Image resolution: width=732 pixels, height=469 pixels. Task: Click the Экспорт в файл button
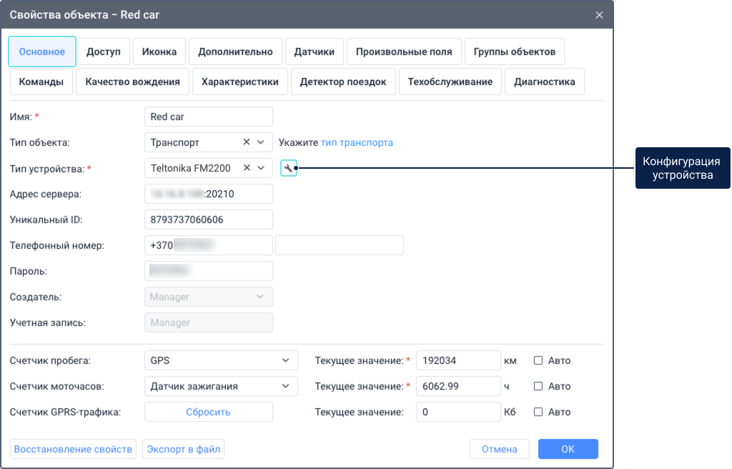pos(184,449)
